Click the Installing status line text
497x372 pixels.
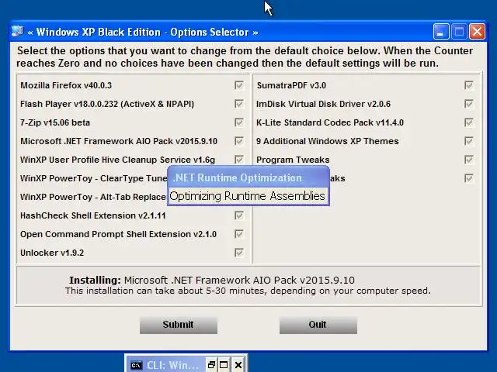click(212, 281)
